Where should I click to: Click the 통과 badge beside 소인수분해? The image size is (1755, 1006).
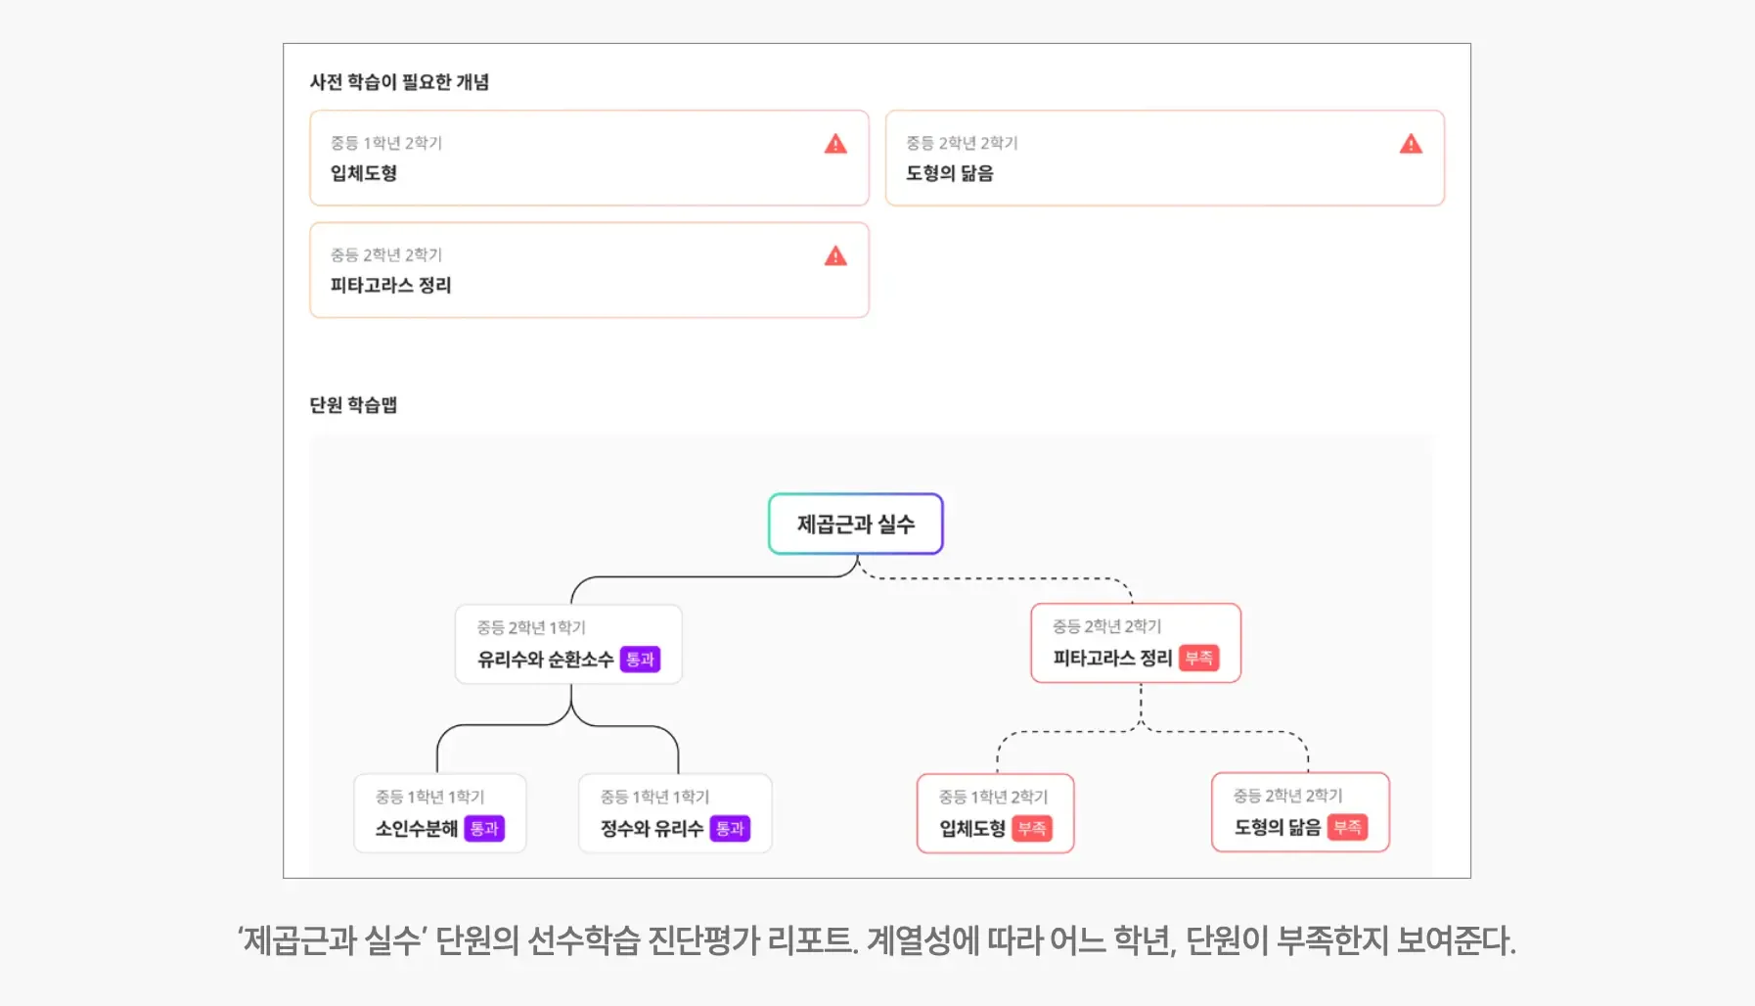(485, 828)
